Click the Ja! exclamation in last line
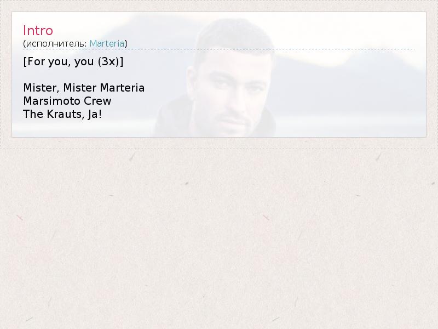 click(95, 114)
